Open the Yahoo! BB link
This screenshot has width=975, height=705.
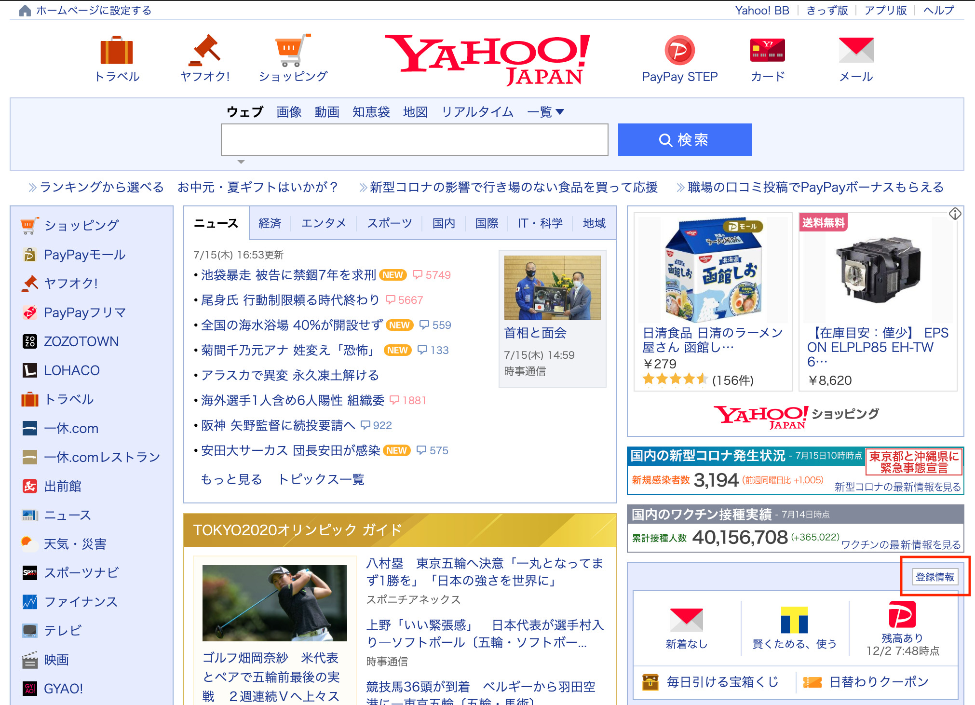[x=762, y=10]
